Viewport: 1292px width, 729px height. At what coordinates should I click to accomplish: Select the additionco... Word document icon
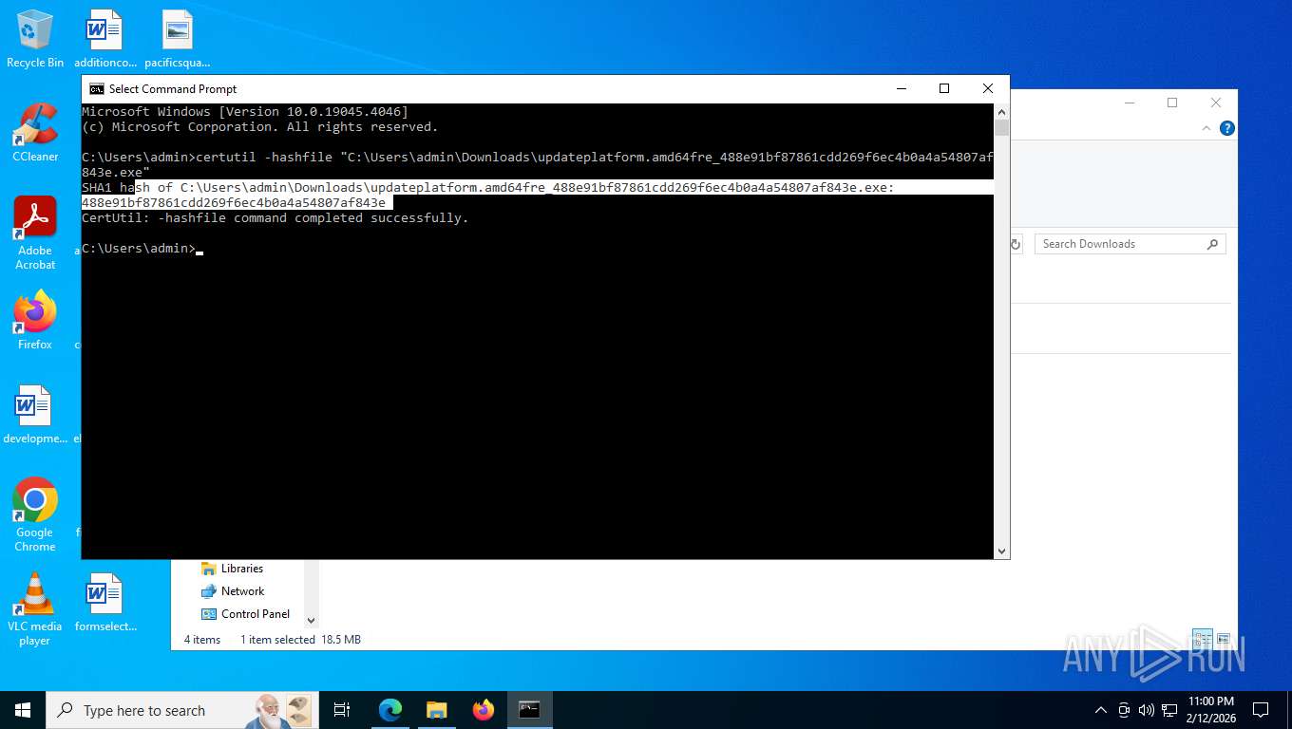(104, 39)
